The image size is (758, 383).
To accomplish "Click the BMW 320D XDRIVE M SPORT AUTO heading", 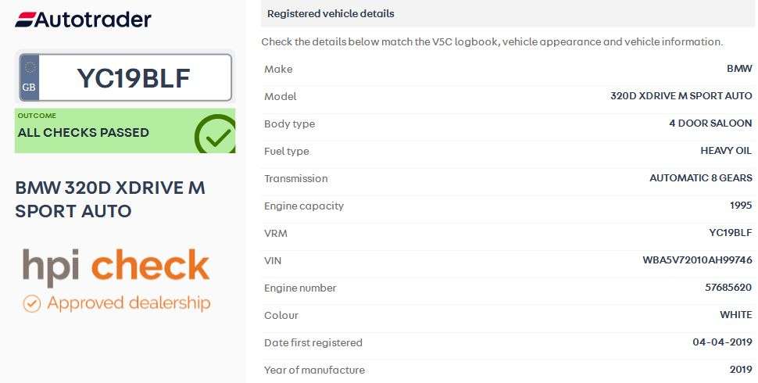I will [110, 199].
